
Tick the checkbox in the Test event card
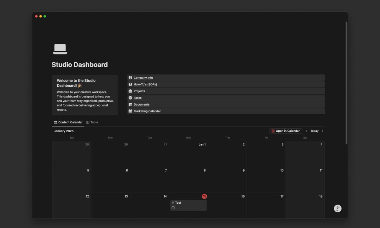173,208
